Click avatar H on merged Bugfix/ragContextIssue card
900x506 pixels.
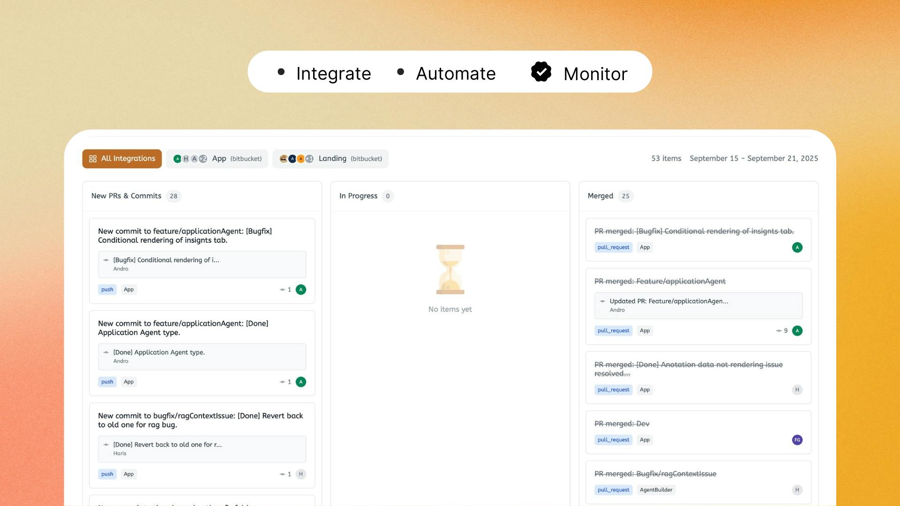click(x=797, y=490)
